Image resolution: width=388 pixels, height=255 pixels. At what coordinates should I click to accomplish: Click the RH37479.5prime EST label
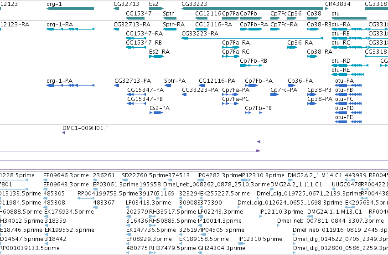[x=172, y=248]
